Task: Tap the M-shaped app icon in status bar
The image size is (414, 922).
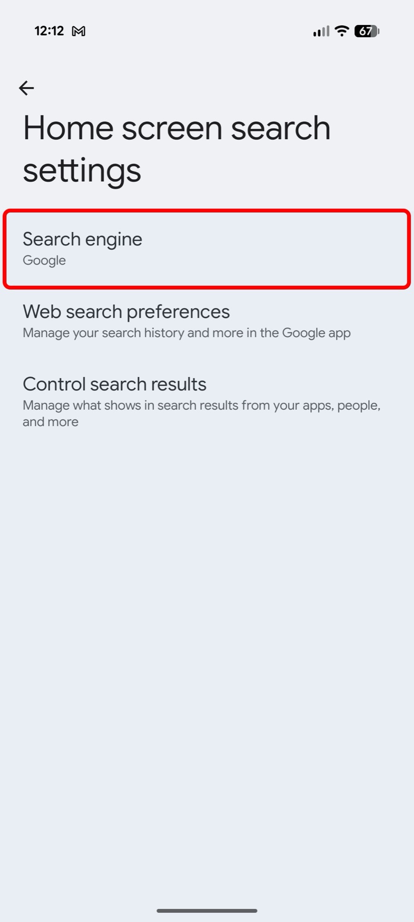Action: pyautogui.click(x=79, y=30)
